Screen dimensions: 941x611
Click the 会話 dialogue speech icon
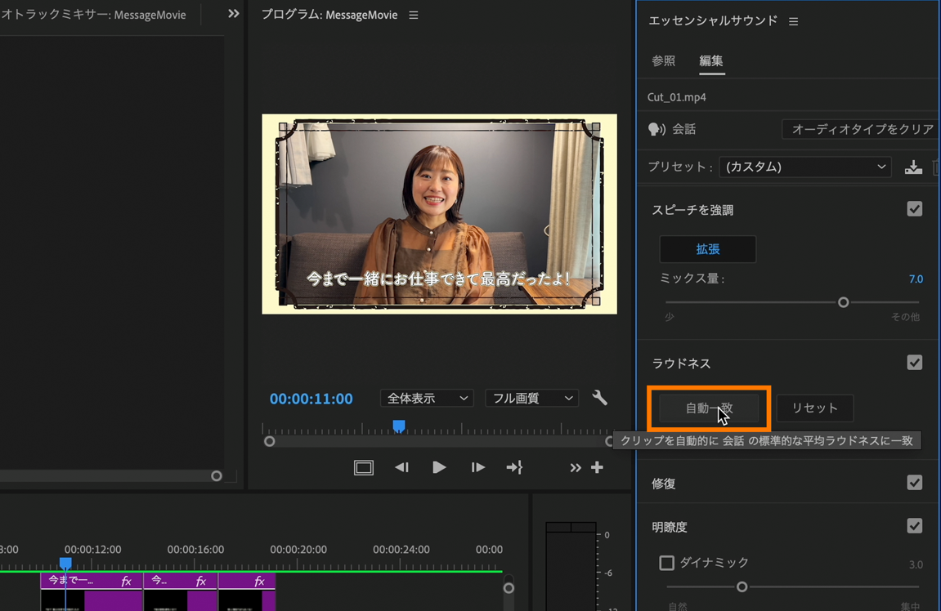click(x=657, y=129)
